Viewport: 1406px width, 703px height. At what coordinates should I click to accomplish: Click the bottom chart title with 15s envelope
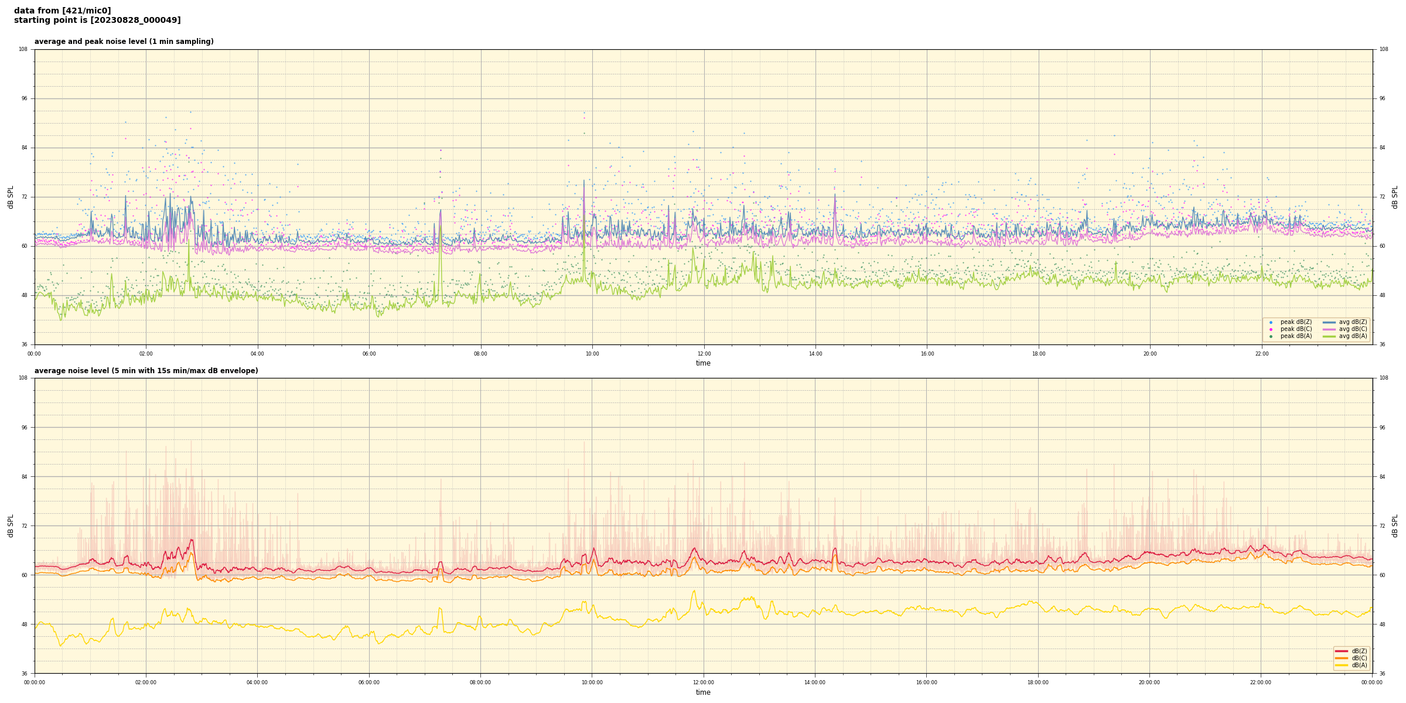click(x=146, y=371)
